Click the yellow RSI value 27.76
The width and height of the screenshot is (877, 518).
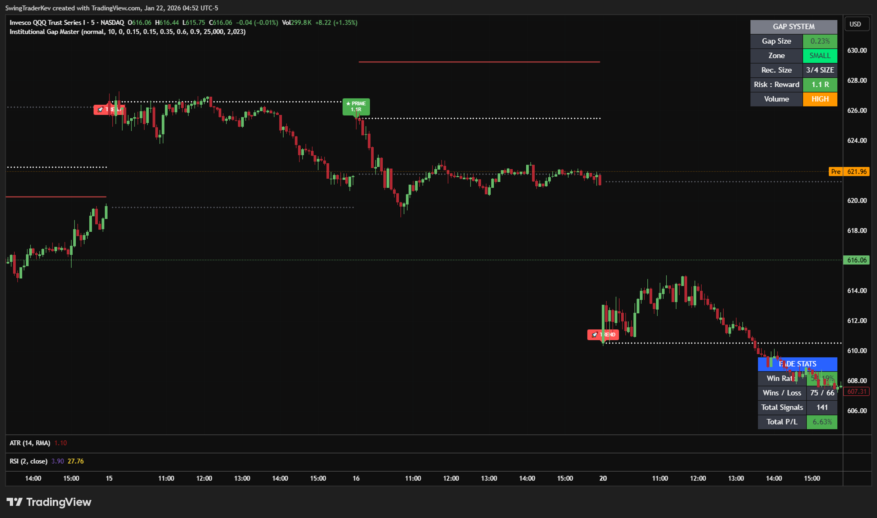76,461
